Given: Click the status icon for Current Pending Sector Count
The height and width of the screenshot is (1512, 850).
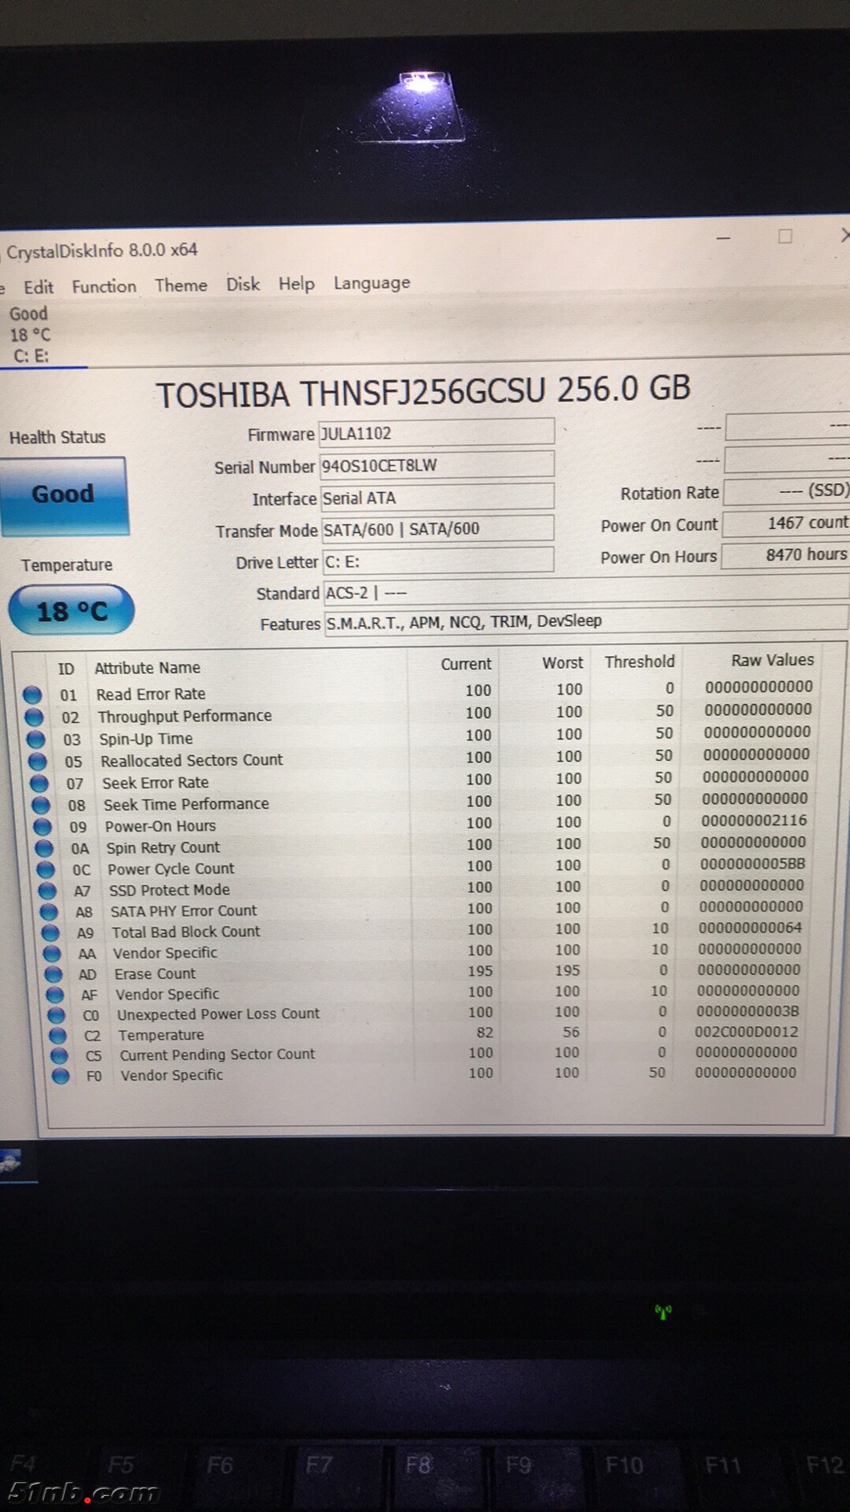Looking at the screenshot, I should tap(59, 1056).
